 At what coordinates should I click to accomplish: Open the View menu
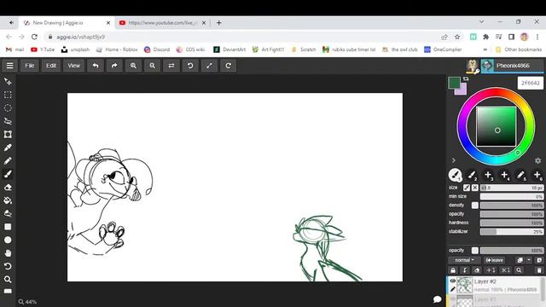click(x=74, y=66)
